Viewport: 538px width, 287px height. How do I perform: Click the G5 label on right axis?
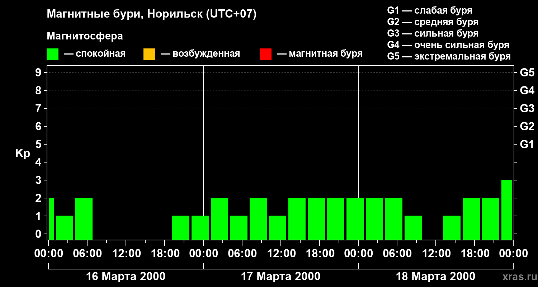pos(527,72)
